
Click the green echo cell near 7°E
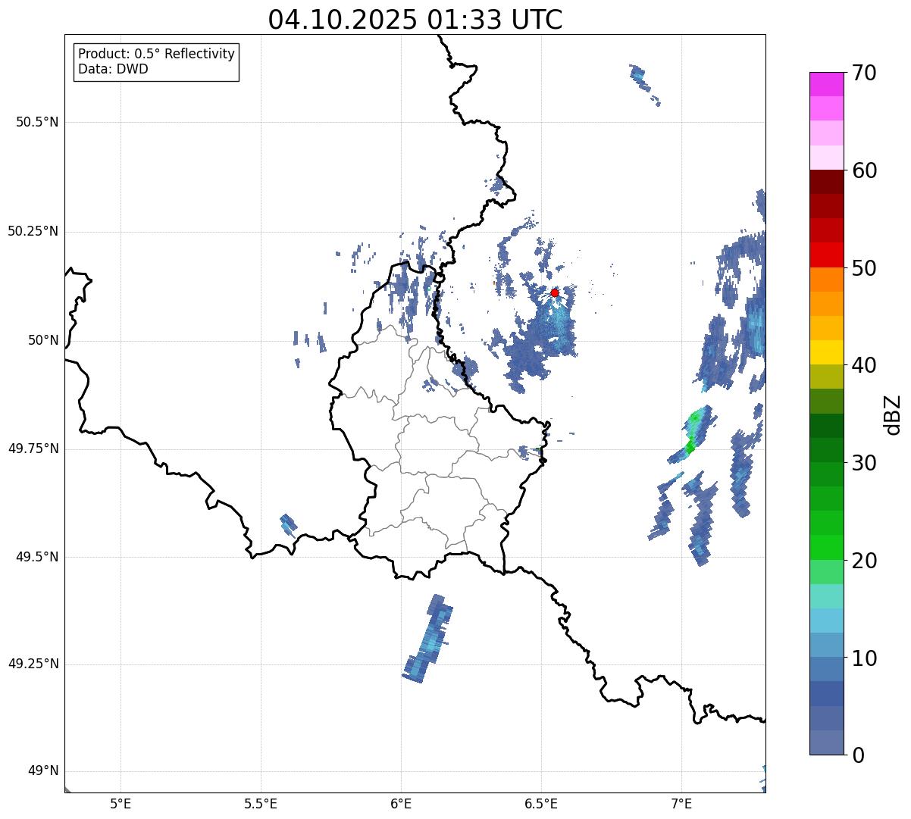tap(693, 433)
